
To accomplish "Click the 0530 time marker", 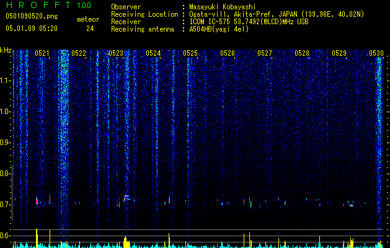I will [376, 53].
